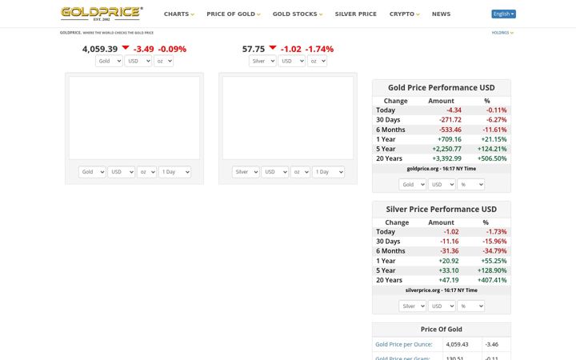Click the gold per ounce value 4,059.43
This screenshot has height=360, width=576.
click(457, 345)
